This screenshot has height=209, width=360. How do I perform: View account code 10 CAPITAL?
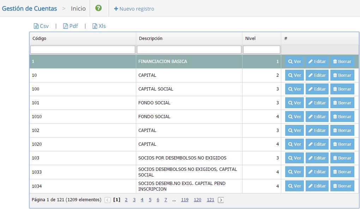coord(294,75)
